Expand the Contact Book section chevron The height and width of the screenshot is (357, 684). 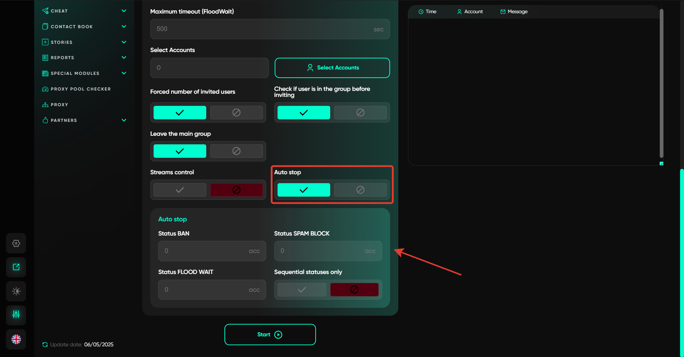(124, 27)
